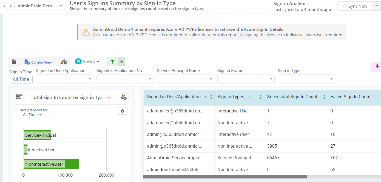The width and height of the screenshot is (381, 182).
Task: Open the AdminDroid Demo tenant dropdown
Action: (x=40, y=6)
